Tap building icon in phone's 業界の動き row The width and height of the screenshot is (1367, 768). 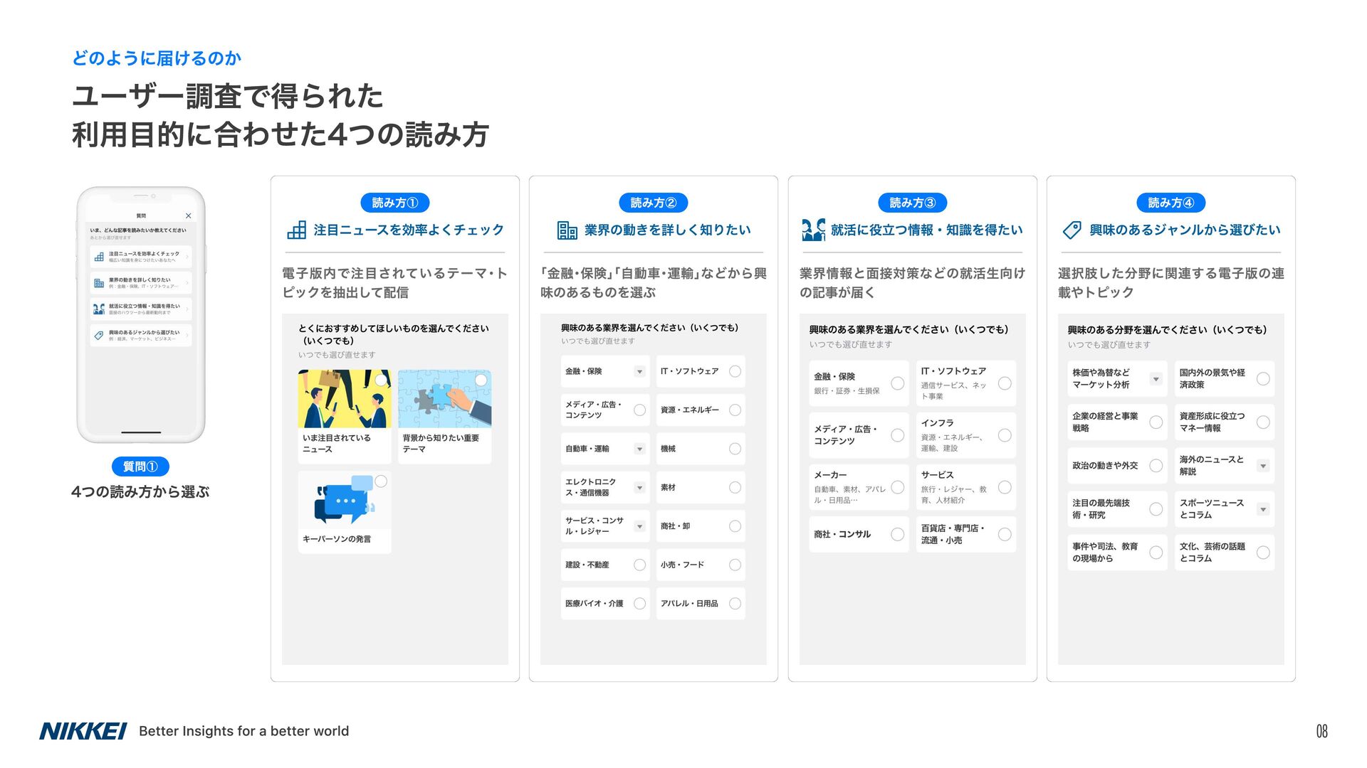tap(99, 283)
